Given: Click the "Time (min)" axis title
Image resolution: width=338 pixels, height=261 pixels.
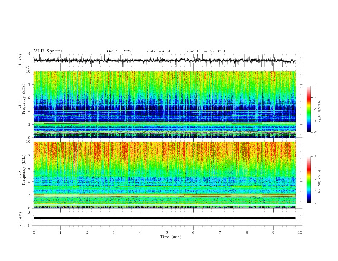Looking at the screenshot, I should coord(171,237).
